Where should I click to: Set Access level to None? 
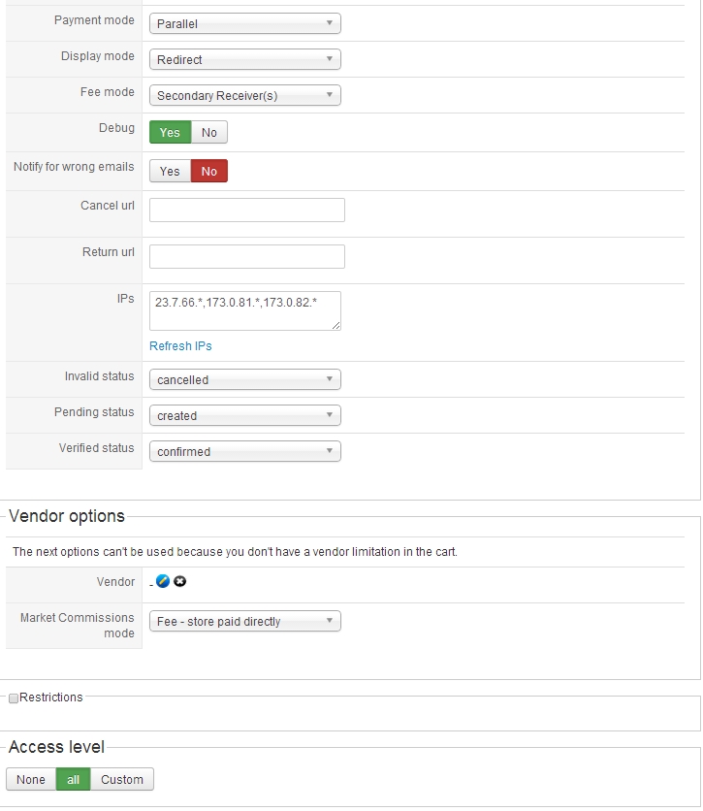coord(31,779)
